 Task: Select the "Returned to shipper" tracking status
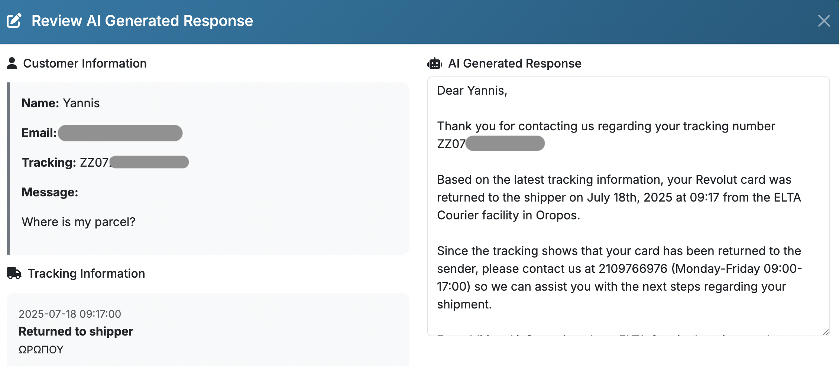tap(76, 331)
